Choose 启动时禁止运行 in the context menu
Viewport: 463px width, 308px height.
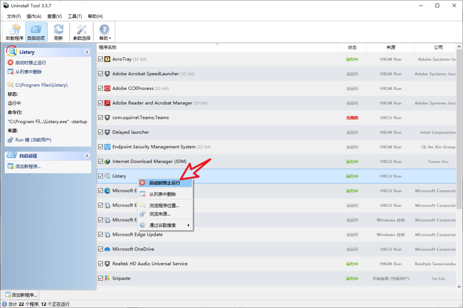tap(165, 183)
